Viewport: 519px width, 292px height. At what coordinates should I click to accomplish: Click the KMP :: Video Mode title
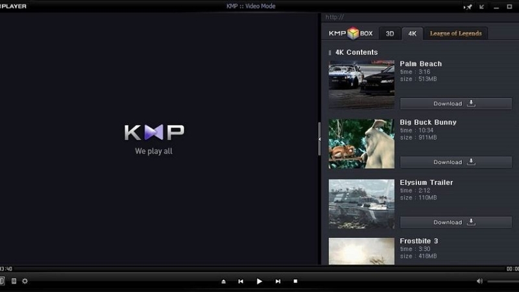(251, 6)
